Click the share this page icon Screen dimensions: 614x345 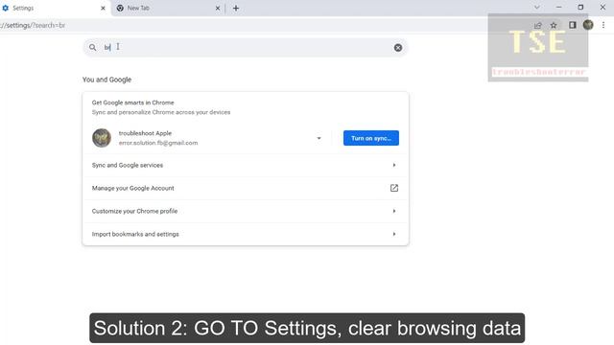[537, 25]
